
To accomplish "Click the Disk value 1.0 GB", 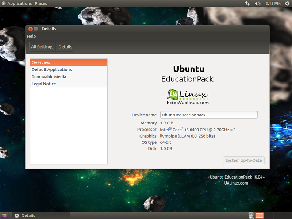I will click(166, 149).
